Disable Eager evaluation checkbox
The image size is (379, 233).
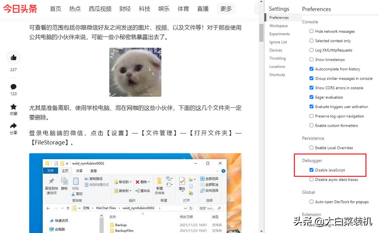tap(312, 97)
